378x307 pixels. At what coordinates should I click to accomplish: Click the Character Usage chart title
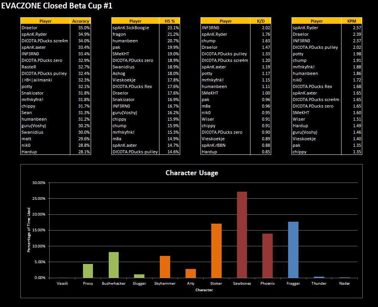[192, 173]
